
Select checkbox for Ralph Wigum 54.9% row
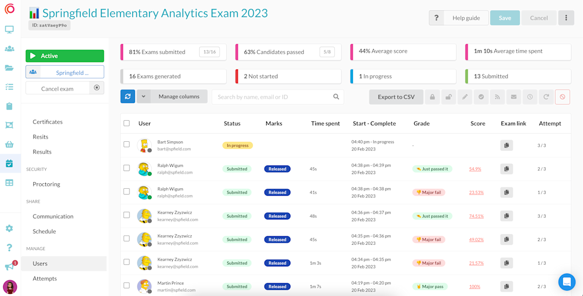pos(127,168)
